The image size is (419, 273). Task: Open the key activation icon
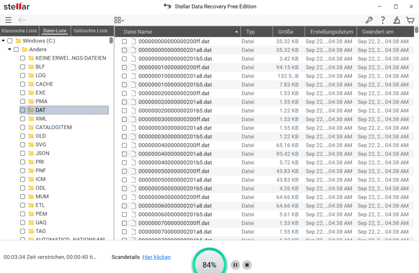tap(369, 20)
